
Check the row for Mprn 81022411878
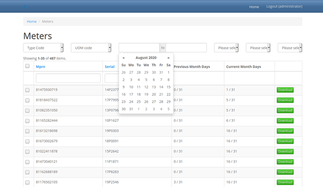[28, 152]
